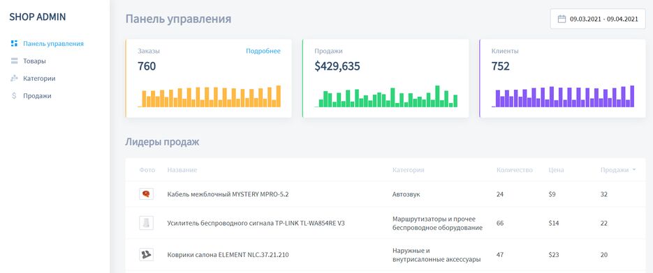Click the SHOP ADMIN logo title
The image size is (653, 273).
[x=38, y=17]
